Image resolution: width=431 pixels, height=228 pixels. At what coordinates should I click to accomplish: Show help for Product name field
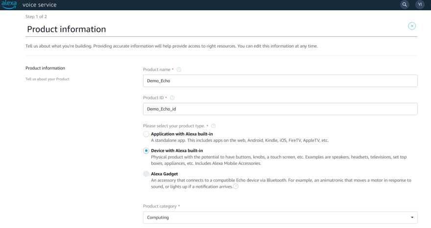pyautogui.click(x=179, y=69)
